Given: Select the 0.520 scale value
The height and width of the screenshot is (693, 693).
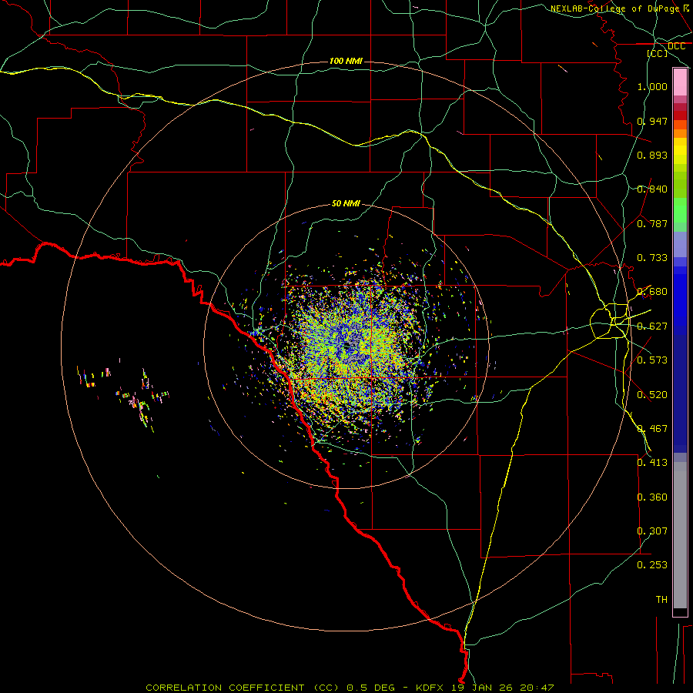Looking at the screenshot, I should (652, 395).
